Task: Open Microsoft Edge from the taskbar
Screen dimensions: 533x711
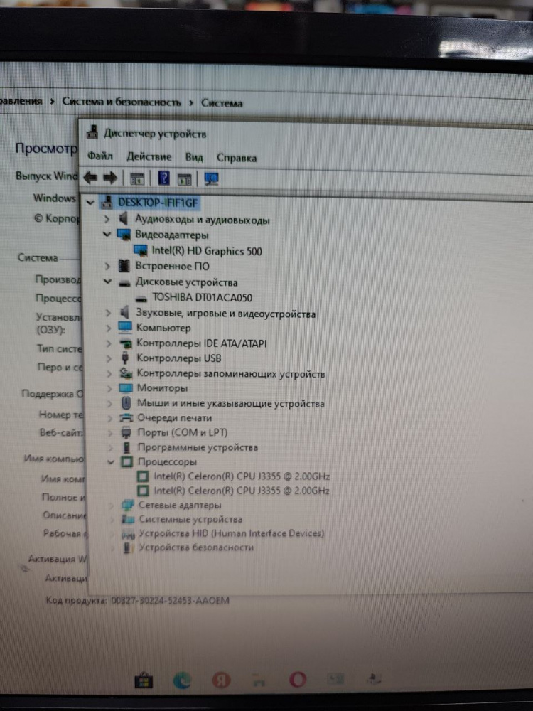Action: tap(183, 680)
